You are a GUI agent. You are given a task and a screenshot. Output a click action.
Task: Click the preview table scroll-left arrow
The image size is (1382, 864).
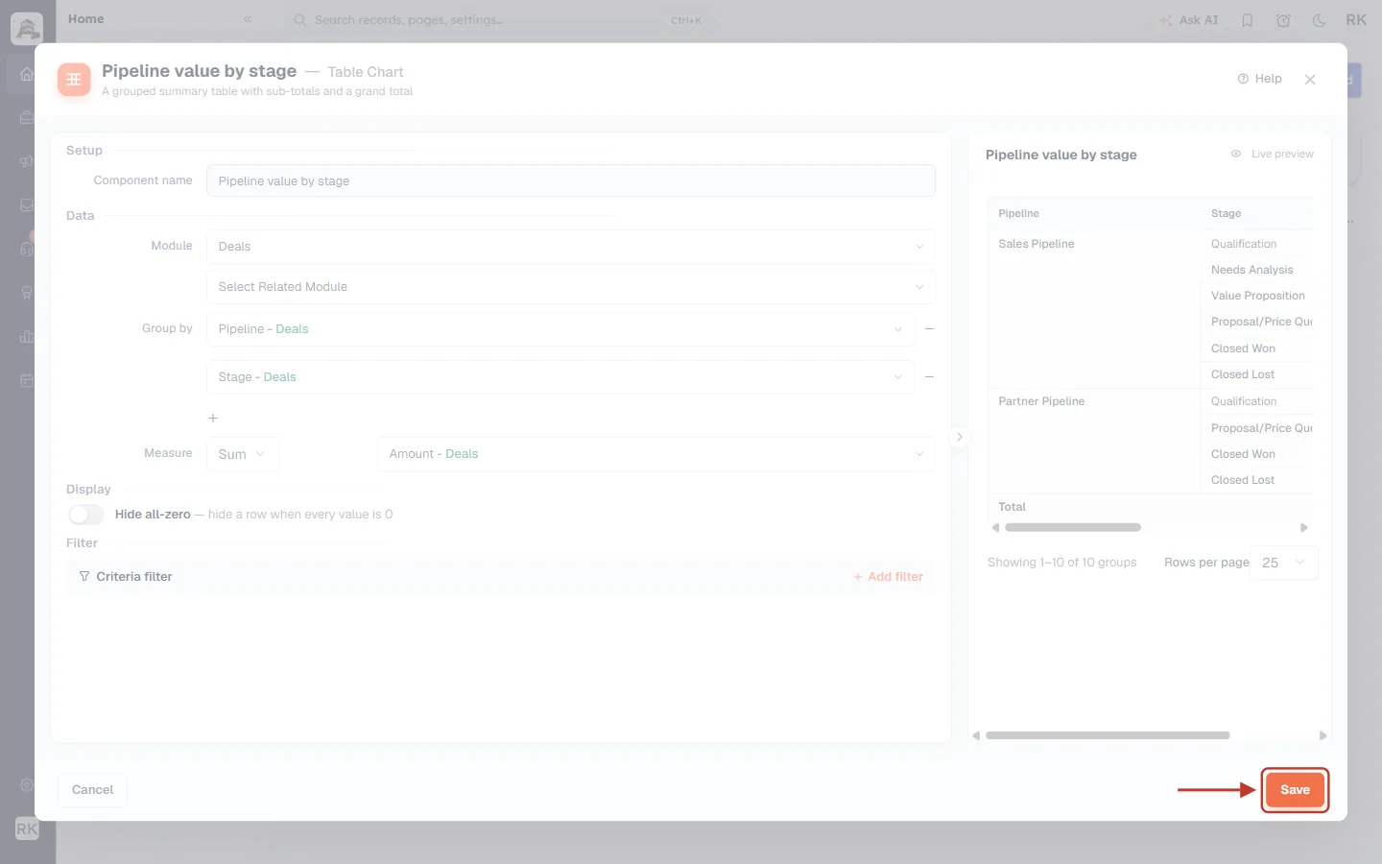995,527
